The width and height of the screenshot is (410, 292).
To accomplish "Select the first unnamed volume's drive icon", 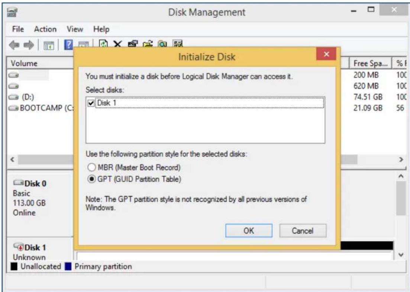I will tap(14, 76).
